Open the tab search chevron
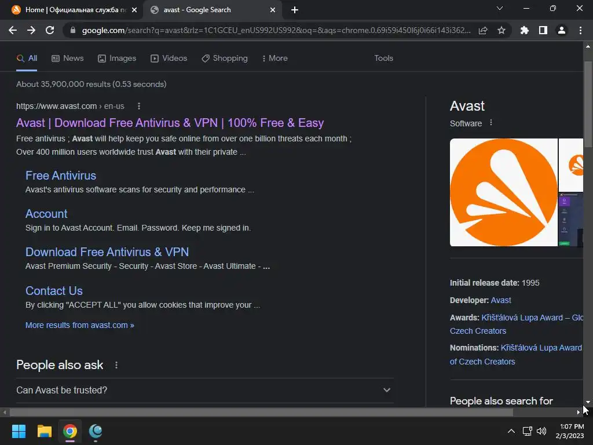Viewport: 593px width, 445px height. (x=500, y=8)
